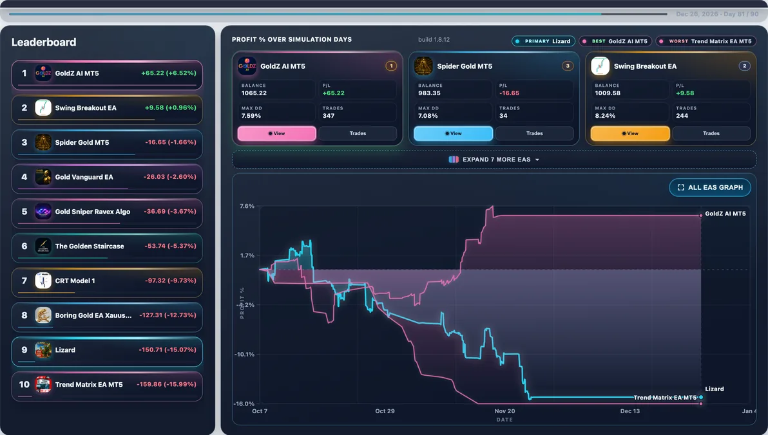Open the All EAs Graph
Viewport: 768px width, 435px height.
[710, 187]
